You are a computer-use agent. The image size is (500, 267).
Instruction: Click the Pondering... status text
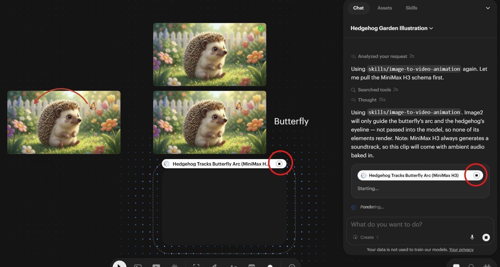(372, 207)
